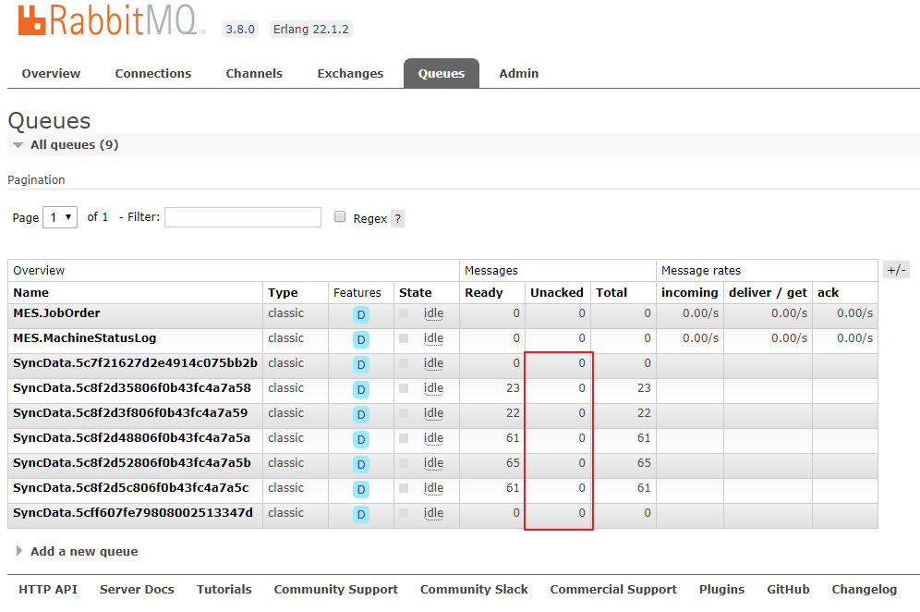Click D badge in SyncData.5c7f21627d2e4914c075bb2b row
This screenshot has width=920, height=612.
click(x=361, y=365)
